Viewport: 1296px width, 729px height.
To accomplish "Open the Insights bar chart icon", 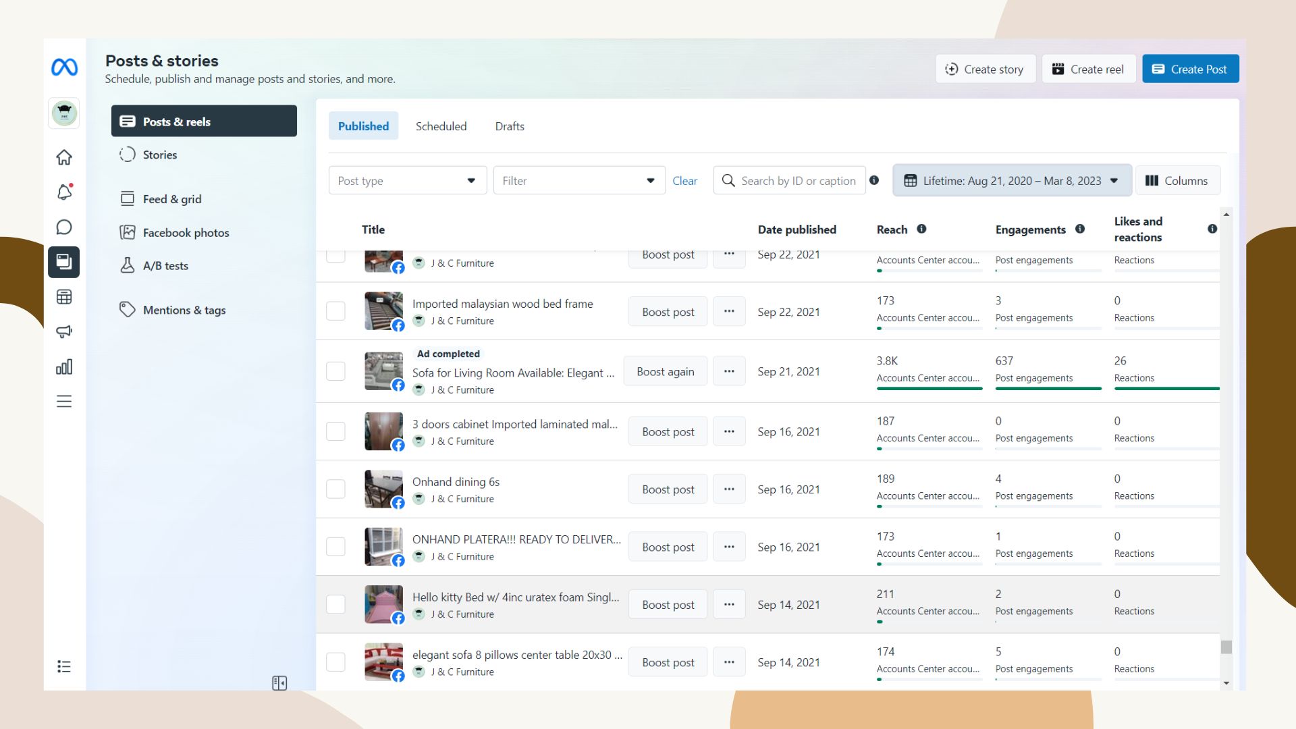I will (x=64, y=367).
